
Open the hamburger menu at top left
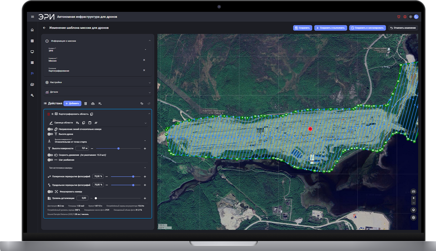(x=32, y=17)
